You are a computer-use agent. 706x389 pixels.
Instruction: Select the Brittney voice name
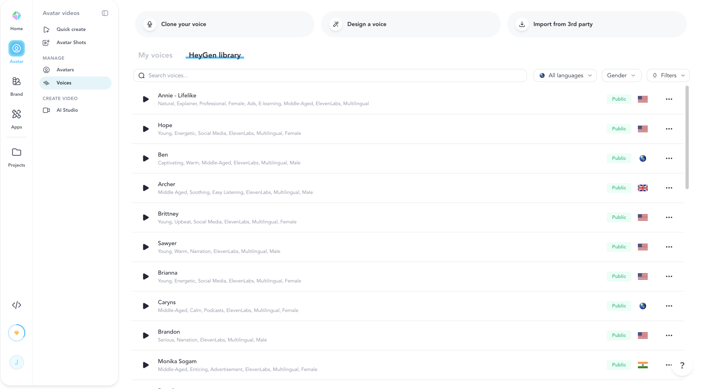coord(168,214)
